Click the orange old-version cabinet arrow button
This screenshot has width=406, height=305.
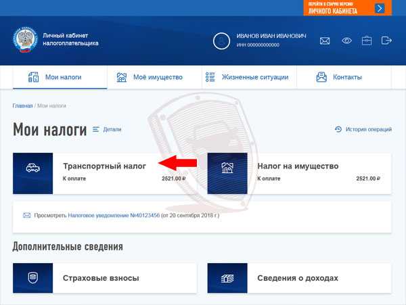tap(380, 8)
